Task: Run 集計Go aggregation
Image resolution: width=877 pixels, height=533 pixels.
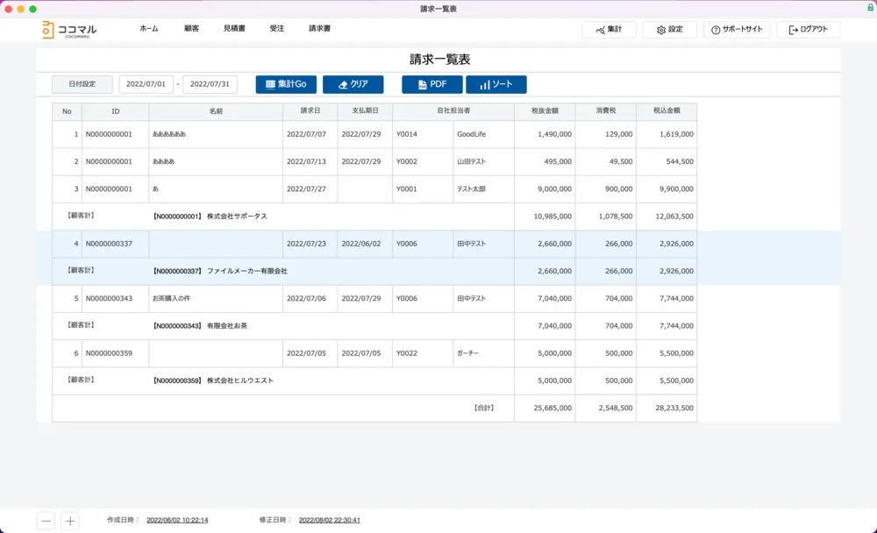Action: (x=286, y=84)
